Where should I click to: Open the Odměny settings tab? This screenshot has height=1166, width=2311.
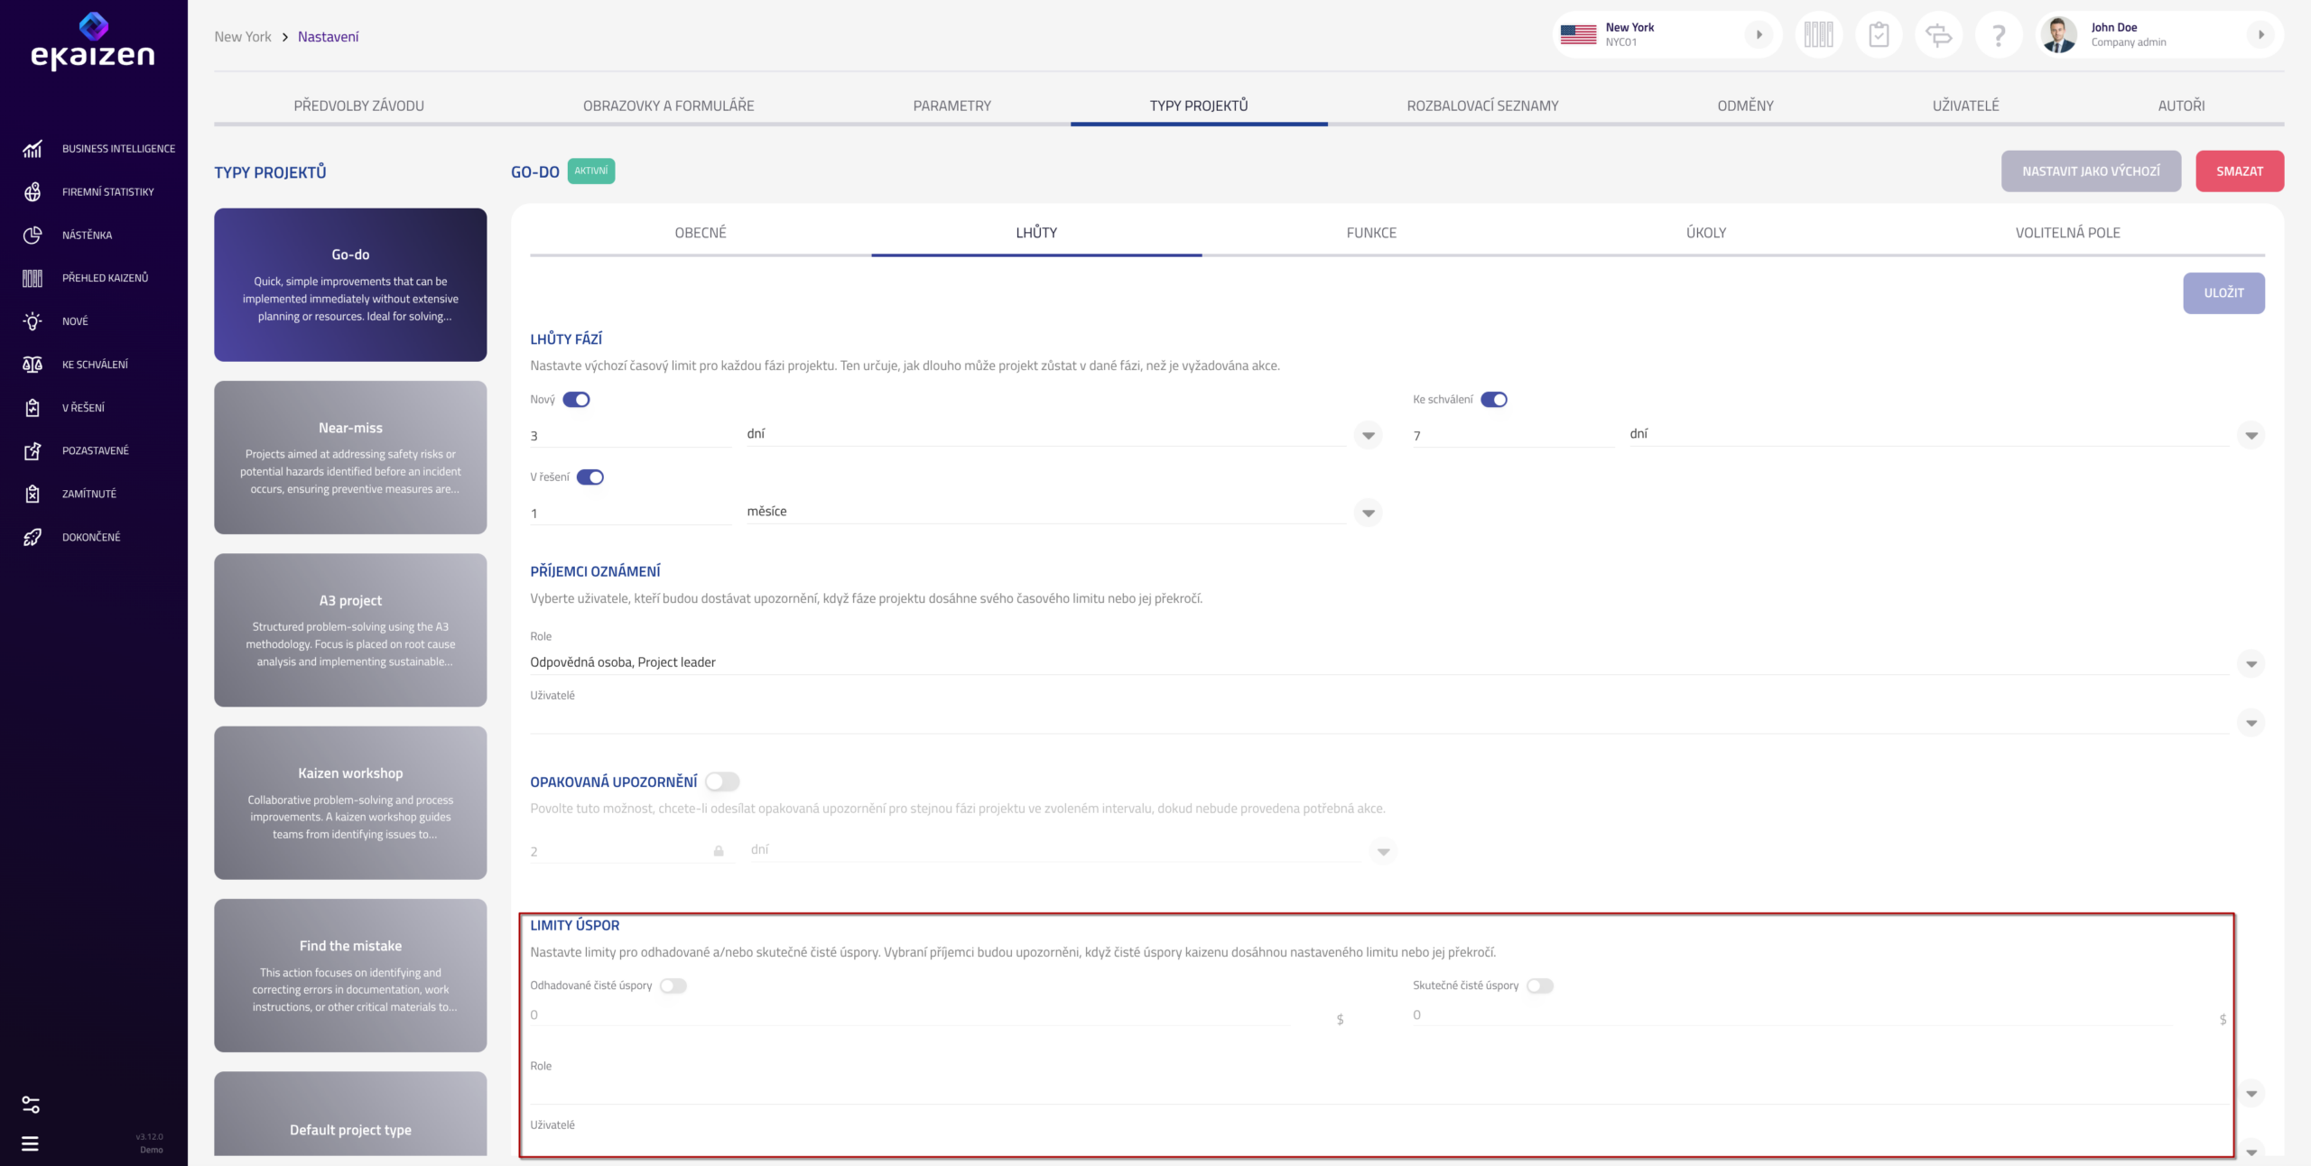tap(1745, 106)
